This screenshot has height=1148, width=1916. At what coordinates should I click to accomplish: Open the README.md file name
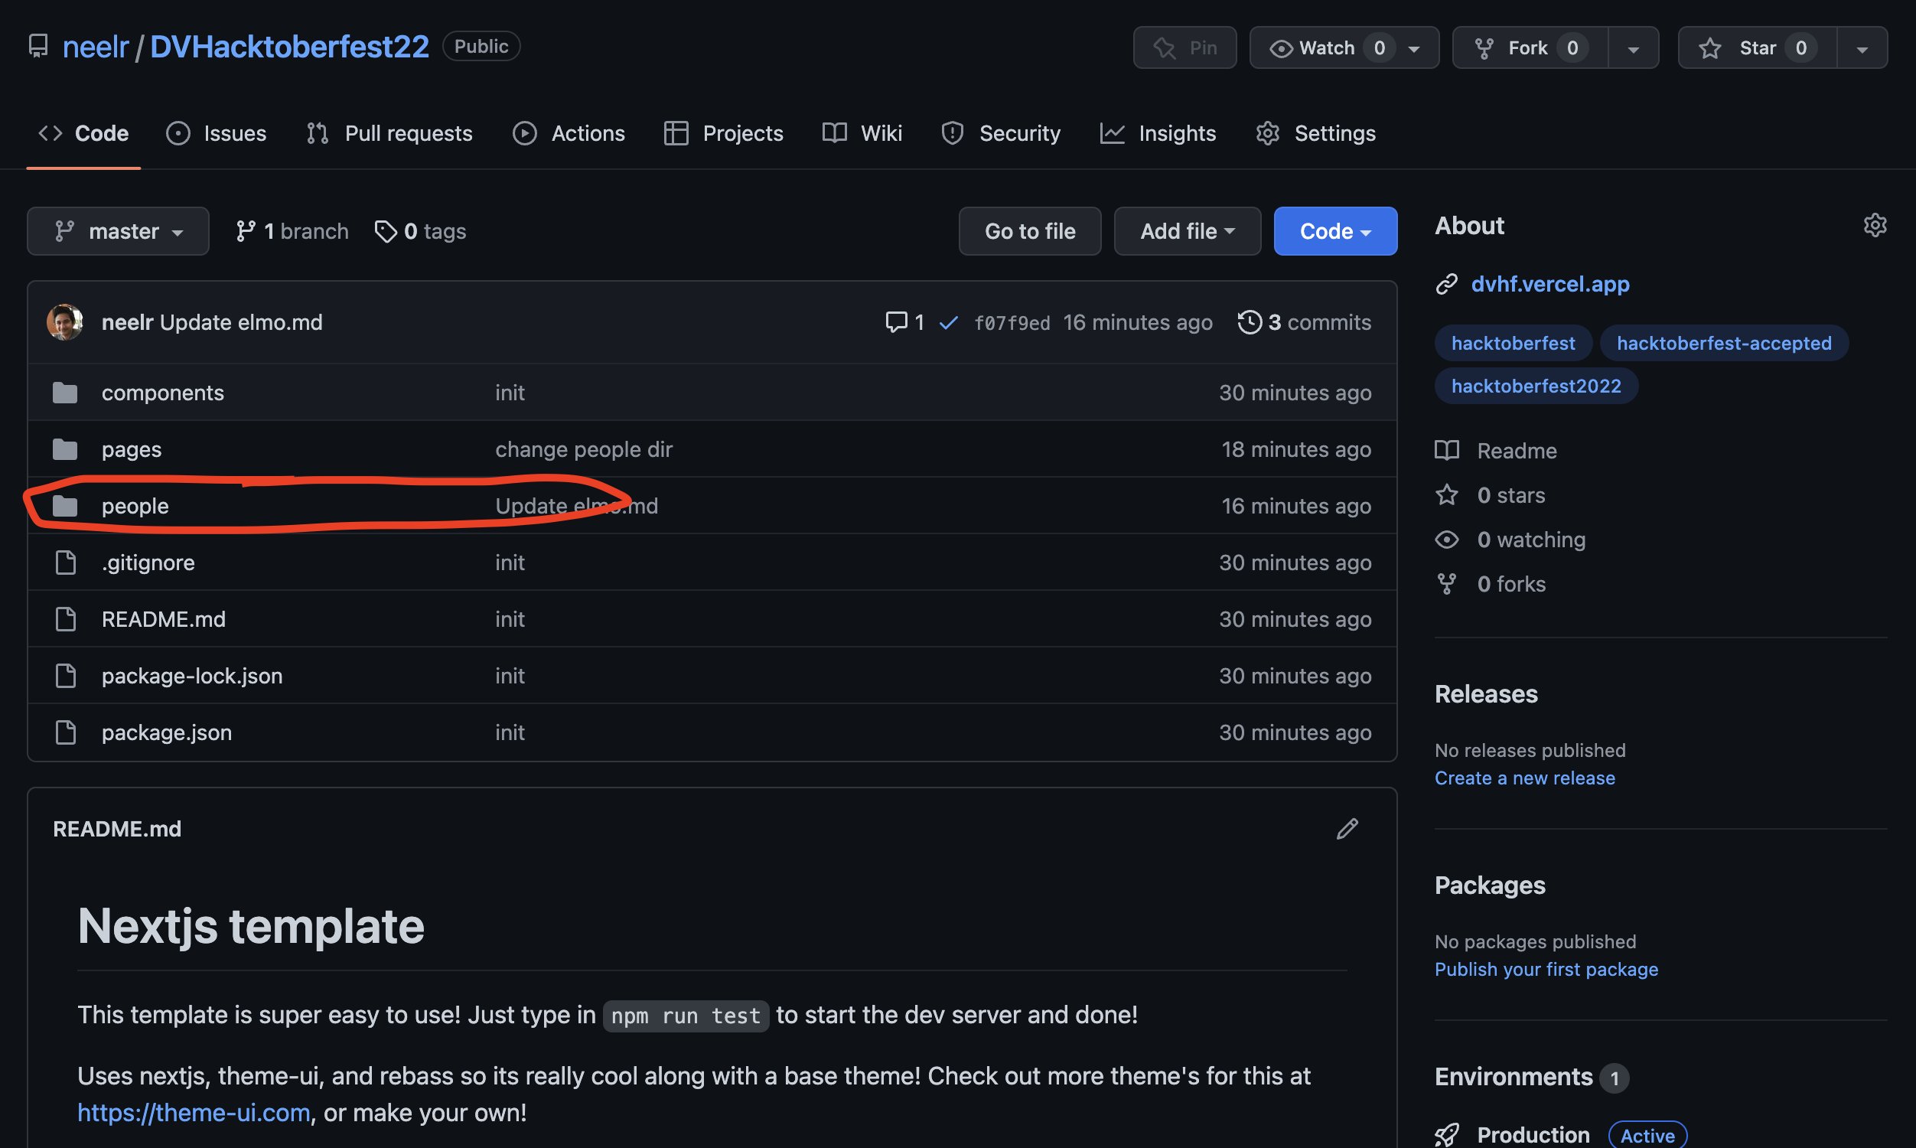pos(164,619)
